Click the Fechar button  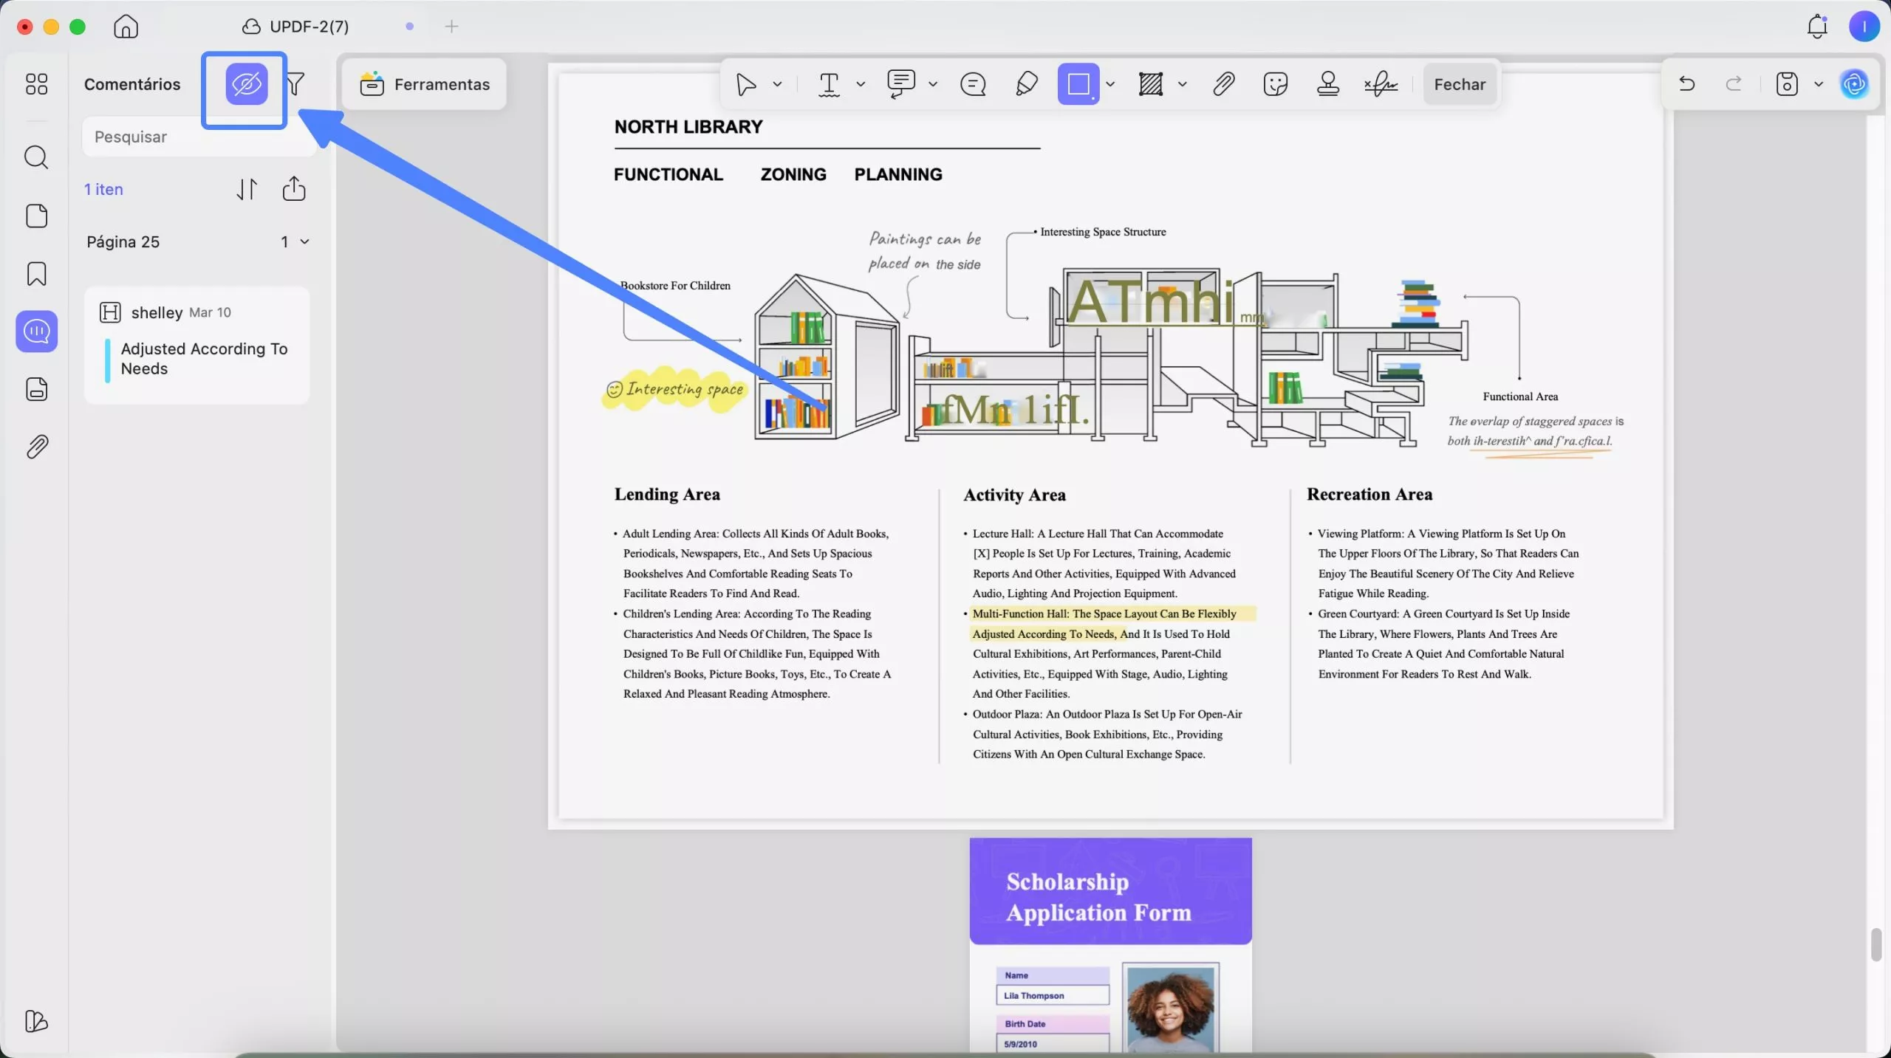coord(1460,84)
